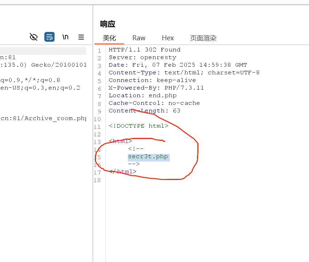Switch to the Hex tab
The width and height of the screenshot is (309, 262).
[x=168, y=38]
